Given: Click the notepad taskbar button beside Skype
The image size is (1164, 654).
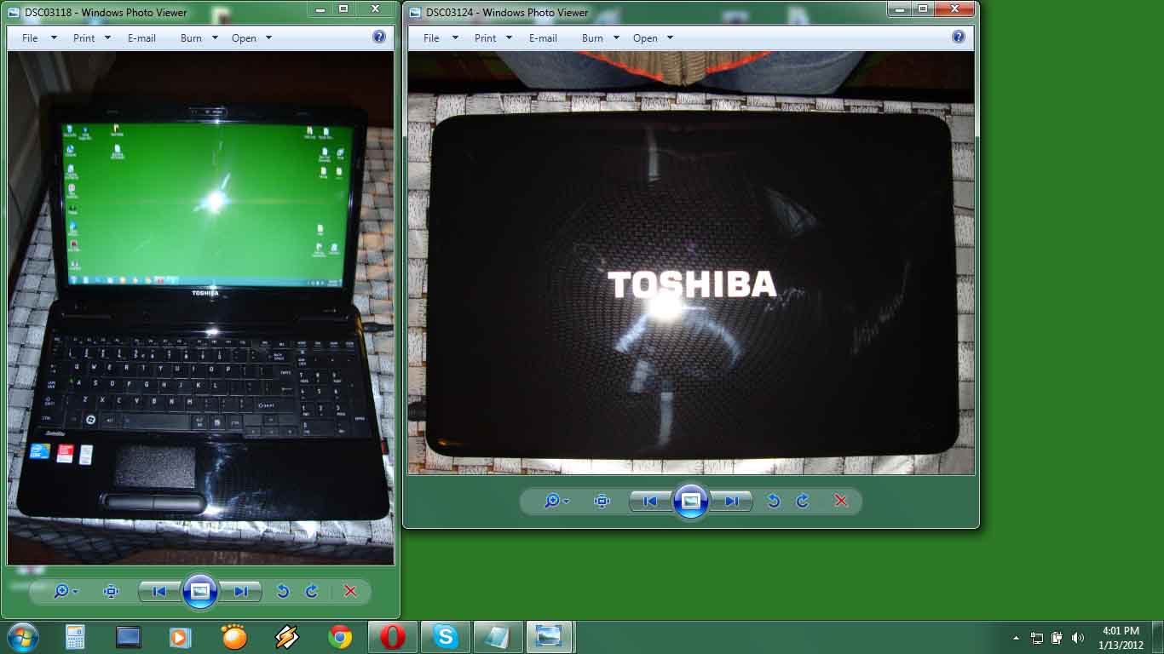Looking at the screenshot, I should (498, 637).
